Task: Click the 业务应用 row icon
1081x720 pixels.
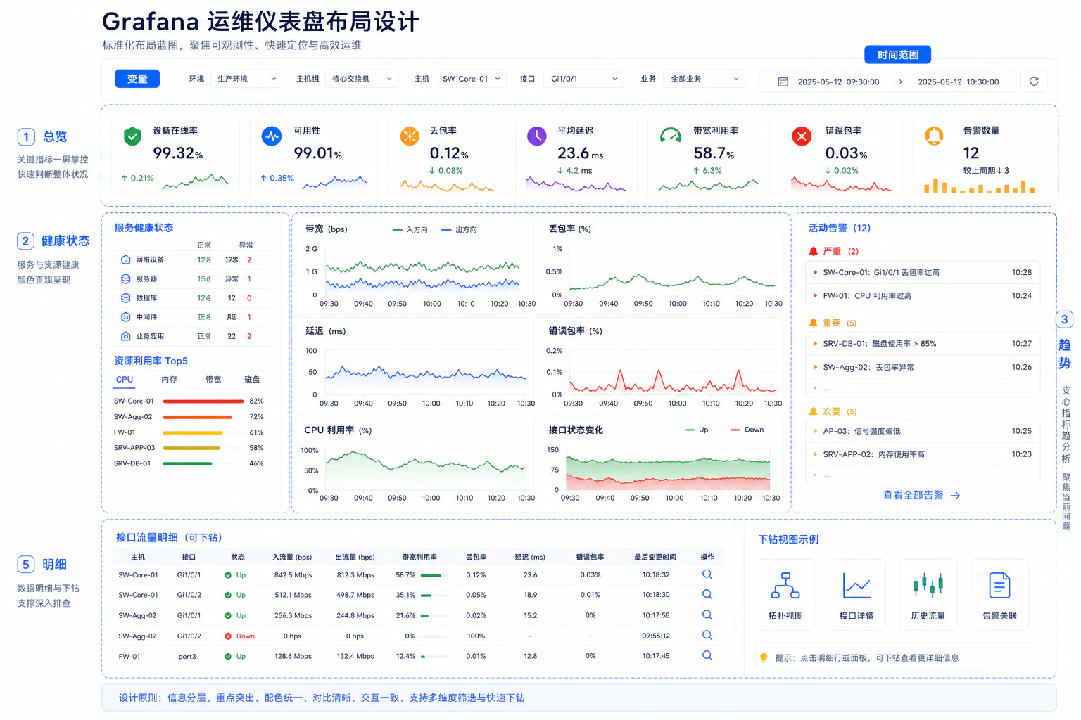Action: pyautogui.click(x=125, y=336)
